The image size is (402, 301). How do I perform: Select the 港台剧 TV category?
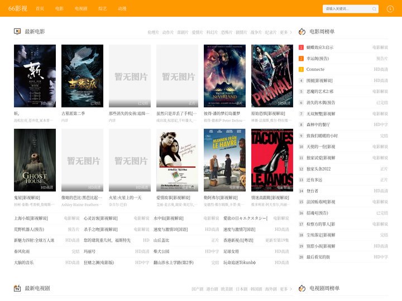point(212,289)
